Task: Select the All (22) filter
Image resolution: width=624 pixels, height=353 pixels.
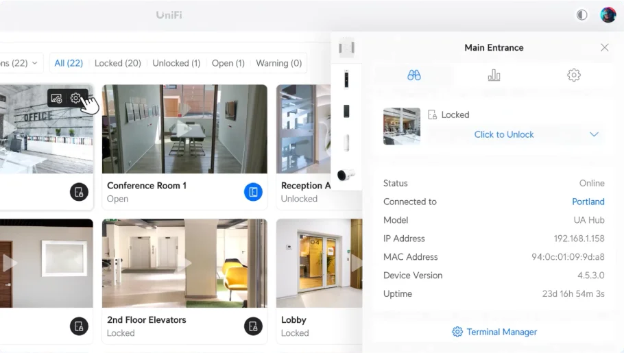Action: 69,63
